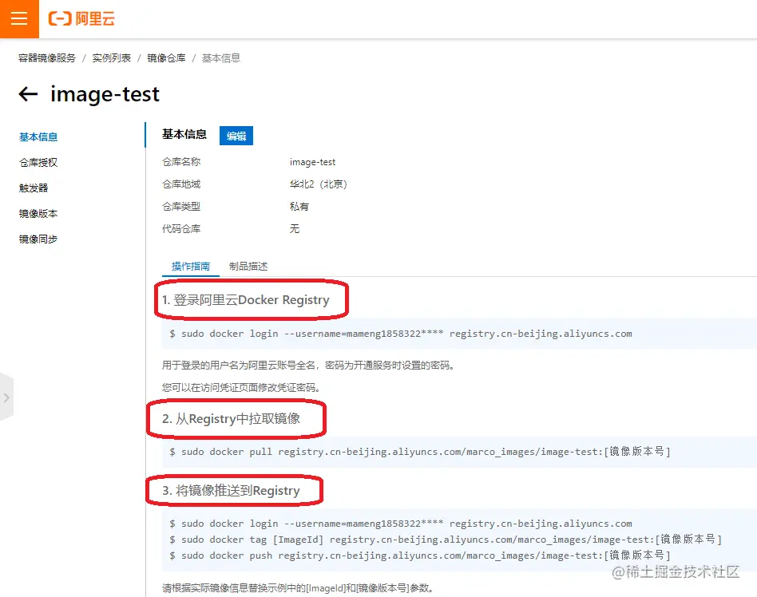Click the image-test page title
Viewport: 757px width, 597px height.
pyautogui.click(x=105, y=93)
